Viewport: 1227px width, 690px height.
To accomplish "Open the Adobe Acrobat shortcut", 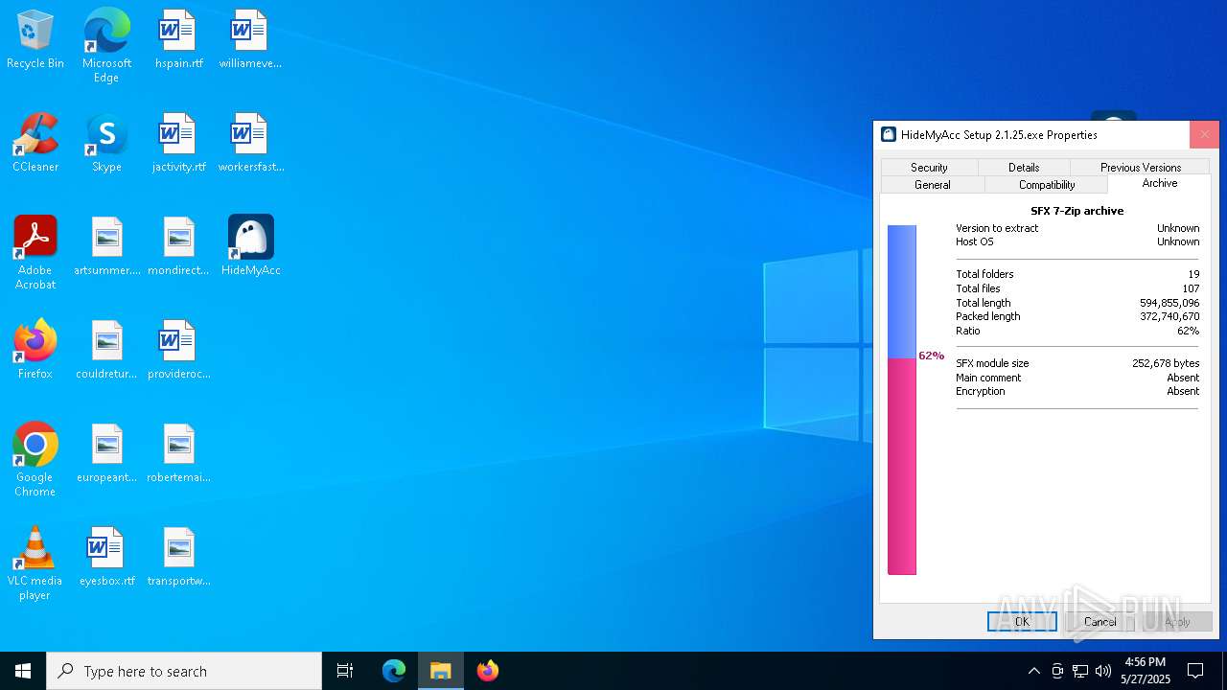I will coord(35,253).
